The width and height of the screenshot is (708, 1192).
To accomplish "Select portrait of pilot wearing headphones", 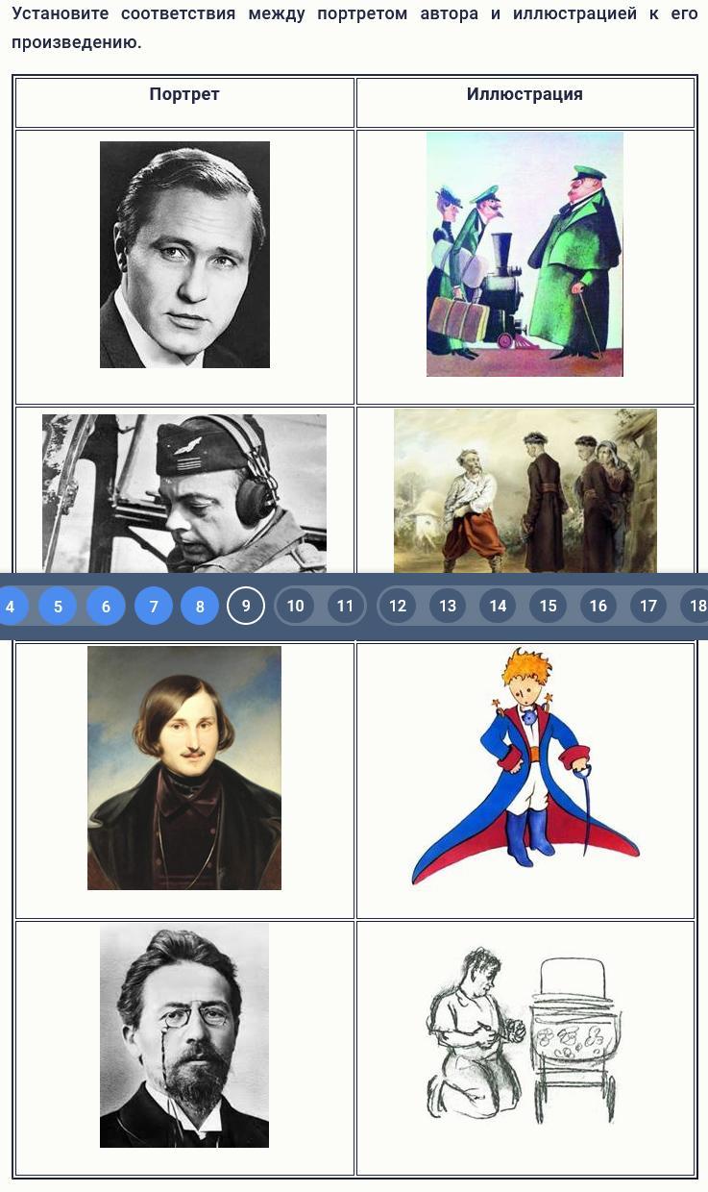I will coord(184,494).
